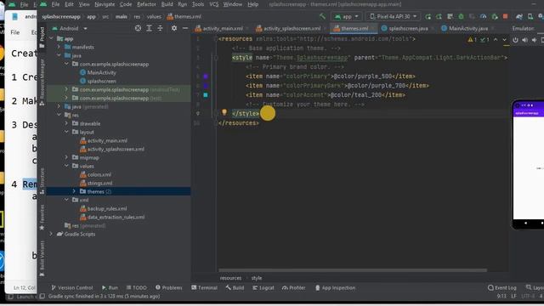
Task: Expand the Gradle Scripts node
Action: coord(51,235)
